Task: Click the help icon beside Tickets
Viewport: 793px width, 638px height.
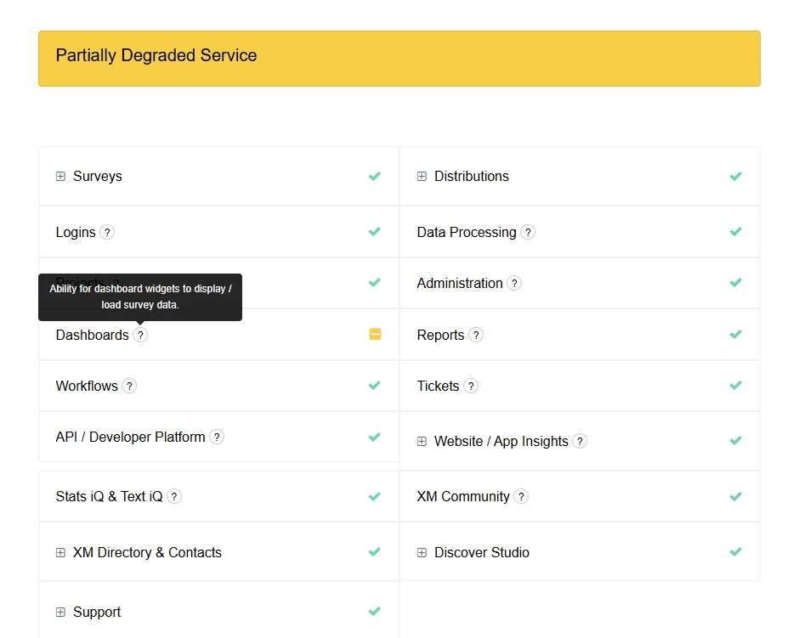Action: (471, 387)
